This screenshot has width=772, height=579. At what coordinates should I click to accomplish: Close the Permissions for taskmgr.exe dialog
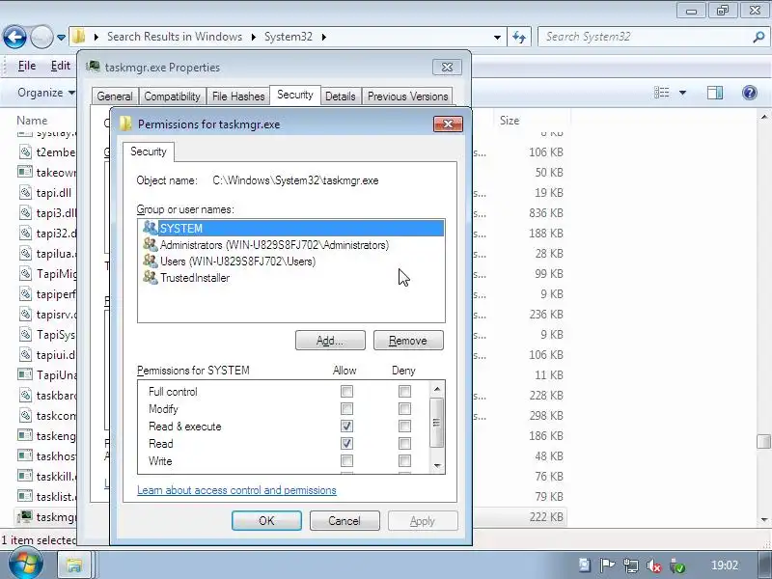tap(448, 124)
